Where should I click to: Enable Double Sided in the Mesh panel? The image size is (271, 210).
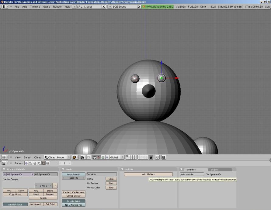[73, 201]
